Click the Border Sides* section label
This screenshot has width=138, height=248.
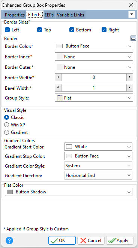tap(17, 22)
